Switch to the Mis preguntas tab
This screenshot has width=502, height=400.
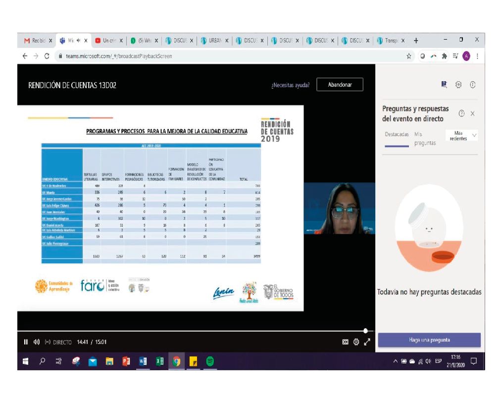[425, 139]
